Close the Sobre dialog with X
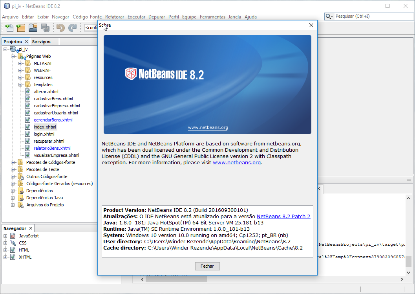 point(311,25)
